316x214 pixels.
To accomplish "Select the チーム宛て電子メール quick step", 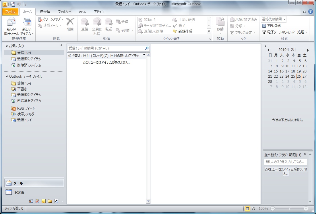I will point(155,25).
